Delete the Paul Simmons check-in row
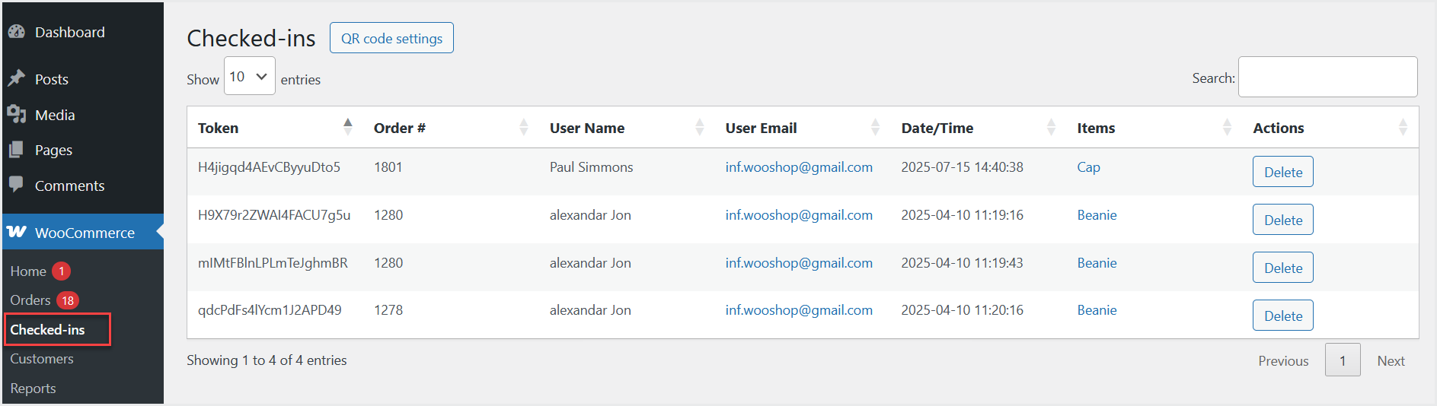This screenshot has height=406, width=1437. pyautogui.click(x=1282, y=172)
